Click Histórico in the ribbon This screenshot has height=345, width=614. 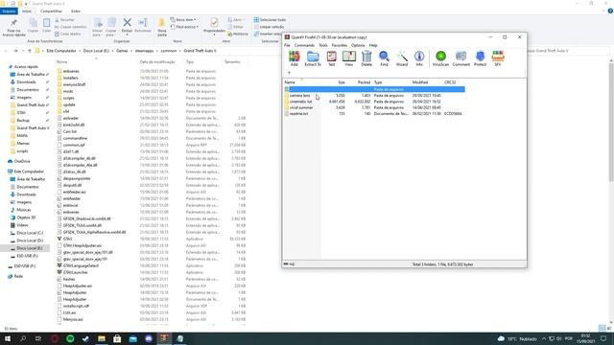[238, 34]
